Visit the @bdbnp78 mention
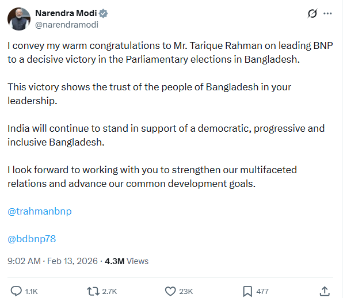This screenshot has height=298, width=347. (32, 239)
